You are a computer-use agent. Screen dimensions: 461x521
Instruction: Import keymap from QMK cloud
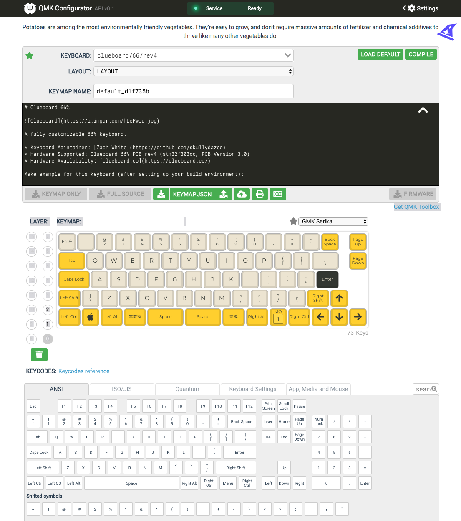(242, 194)
